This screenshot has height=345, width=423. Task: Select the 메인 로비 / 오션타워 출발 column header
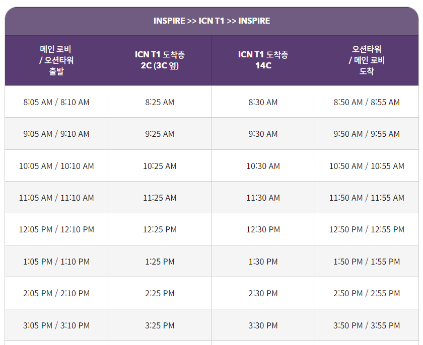click(x=56, y=60)
